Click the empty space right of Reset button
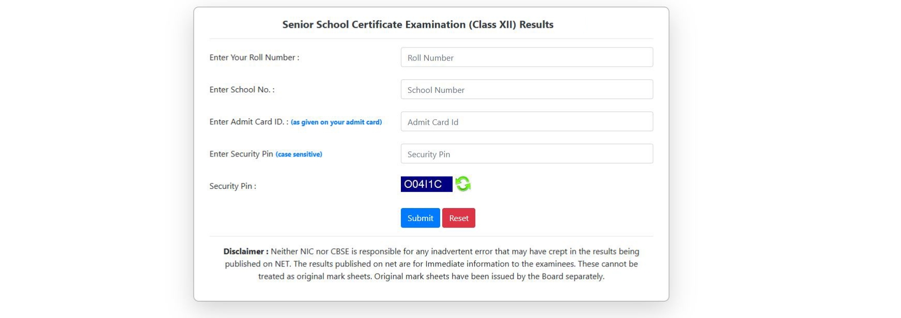This screenshot has height=318, width=901. 563,218
